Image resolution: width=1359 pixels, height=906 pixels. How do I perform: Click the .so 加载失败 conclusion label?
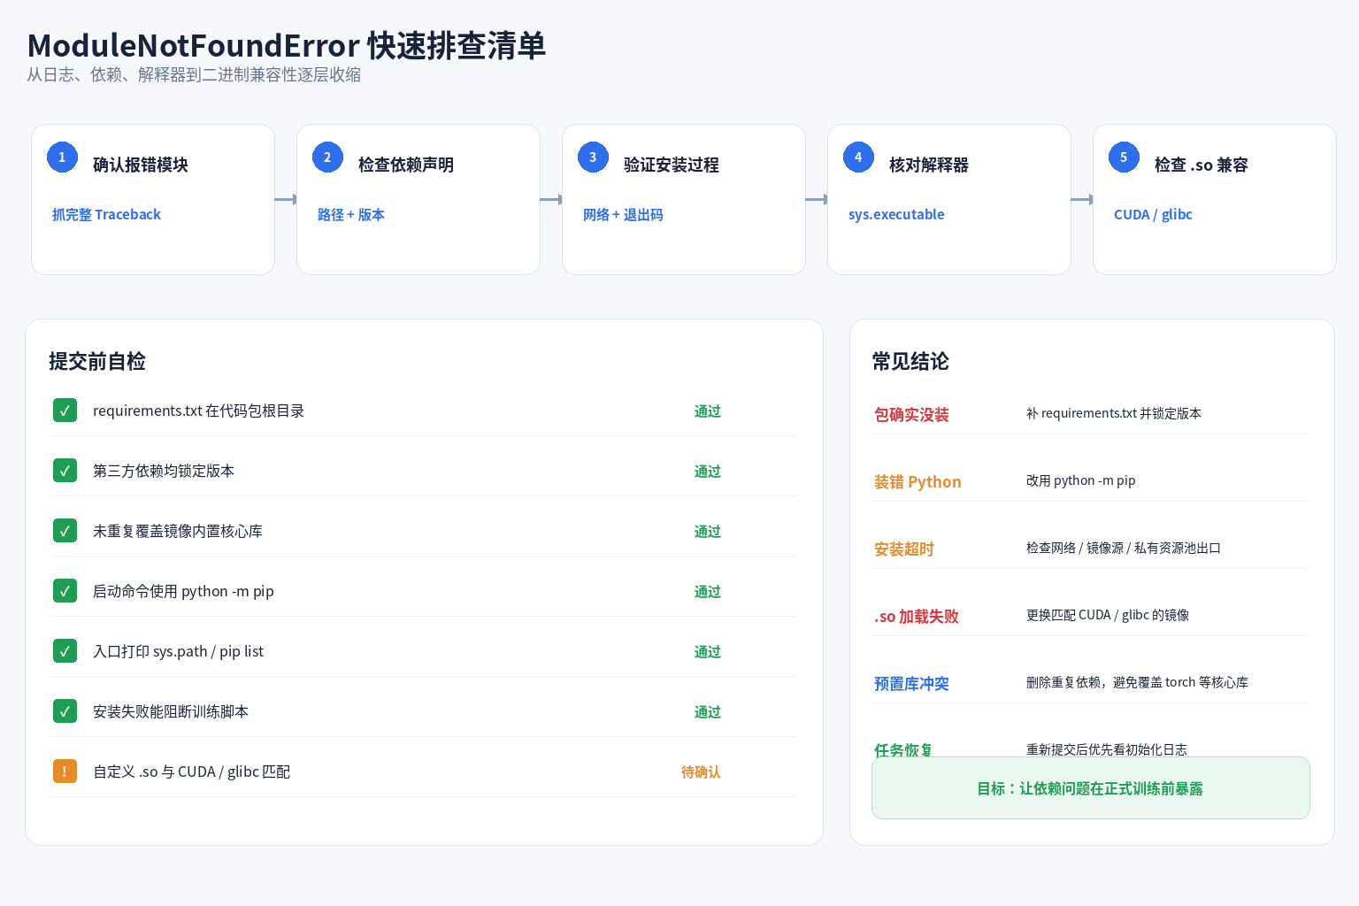[917, 616]
